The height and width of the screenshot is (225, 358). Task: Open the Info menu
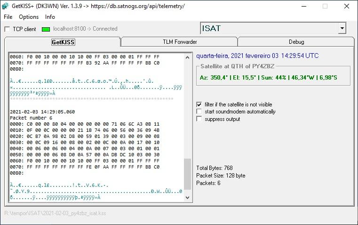(50, 17)
